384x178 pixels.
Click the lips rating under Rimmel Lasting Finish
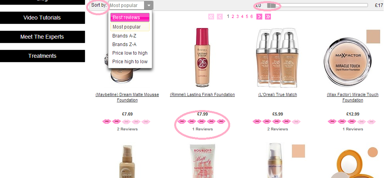(202, 122)
